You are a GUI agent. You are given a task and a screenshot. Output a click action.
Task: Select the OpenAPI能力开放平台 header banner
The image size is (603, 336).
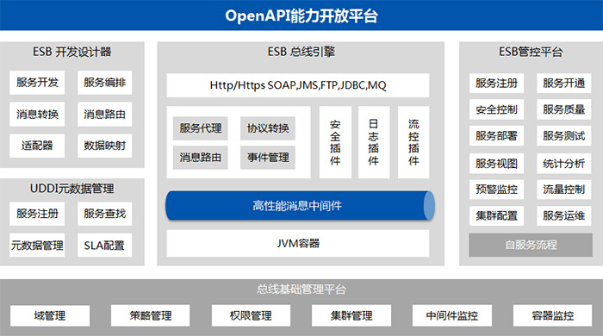click(x=301, y=15)
